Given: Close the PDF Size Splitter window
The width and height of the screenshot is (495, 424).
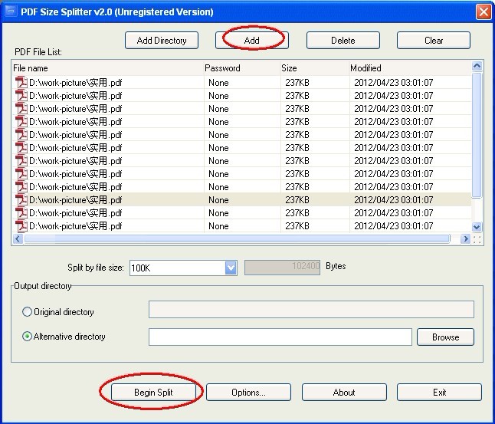Looking at the screenshot, I should (484, 12).
